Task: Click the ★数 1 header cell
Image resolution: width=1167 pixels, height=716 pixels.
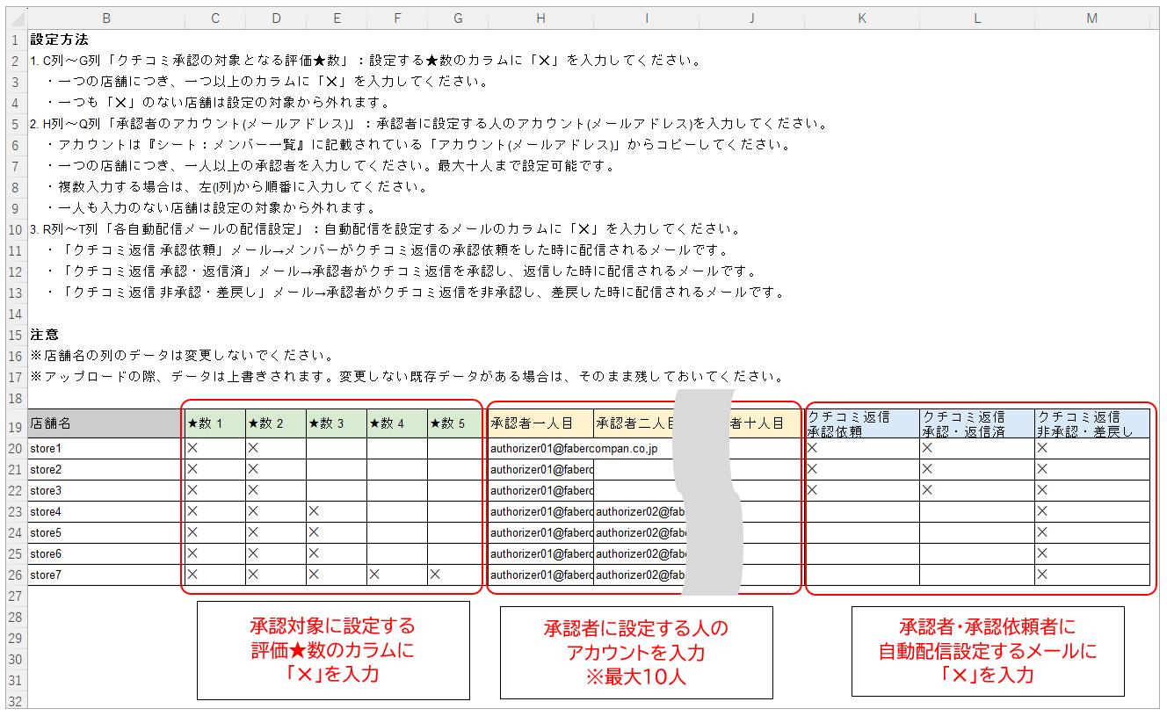Action: pyautogui.click(x=215, y=423)
